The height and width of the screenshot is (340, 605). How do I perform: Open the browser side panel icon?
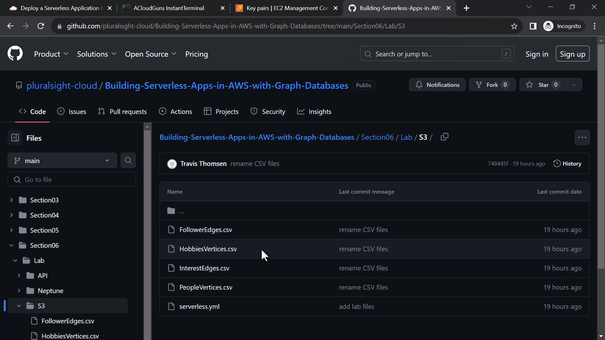pyautogui.click(x=533, y=26)
